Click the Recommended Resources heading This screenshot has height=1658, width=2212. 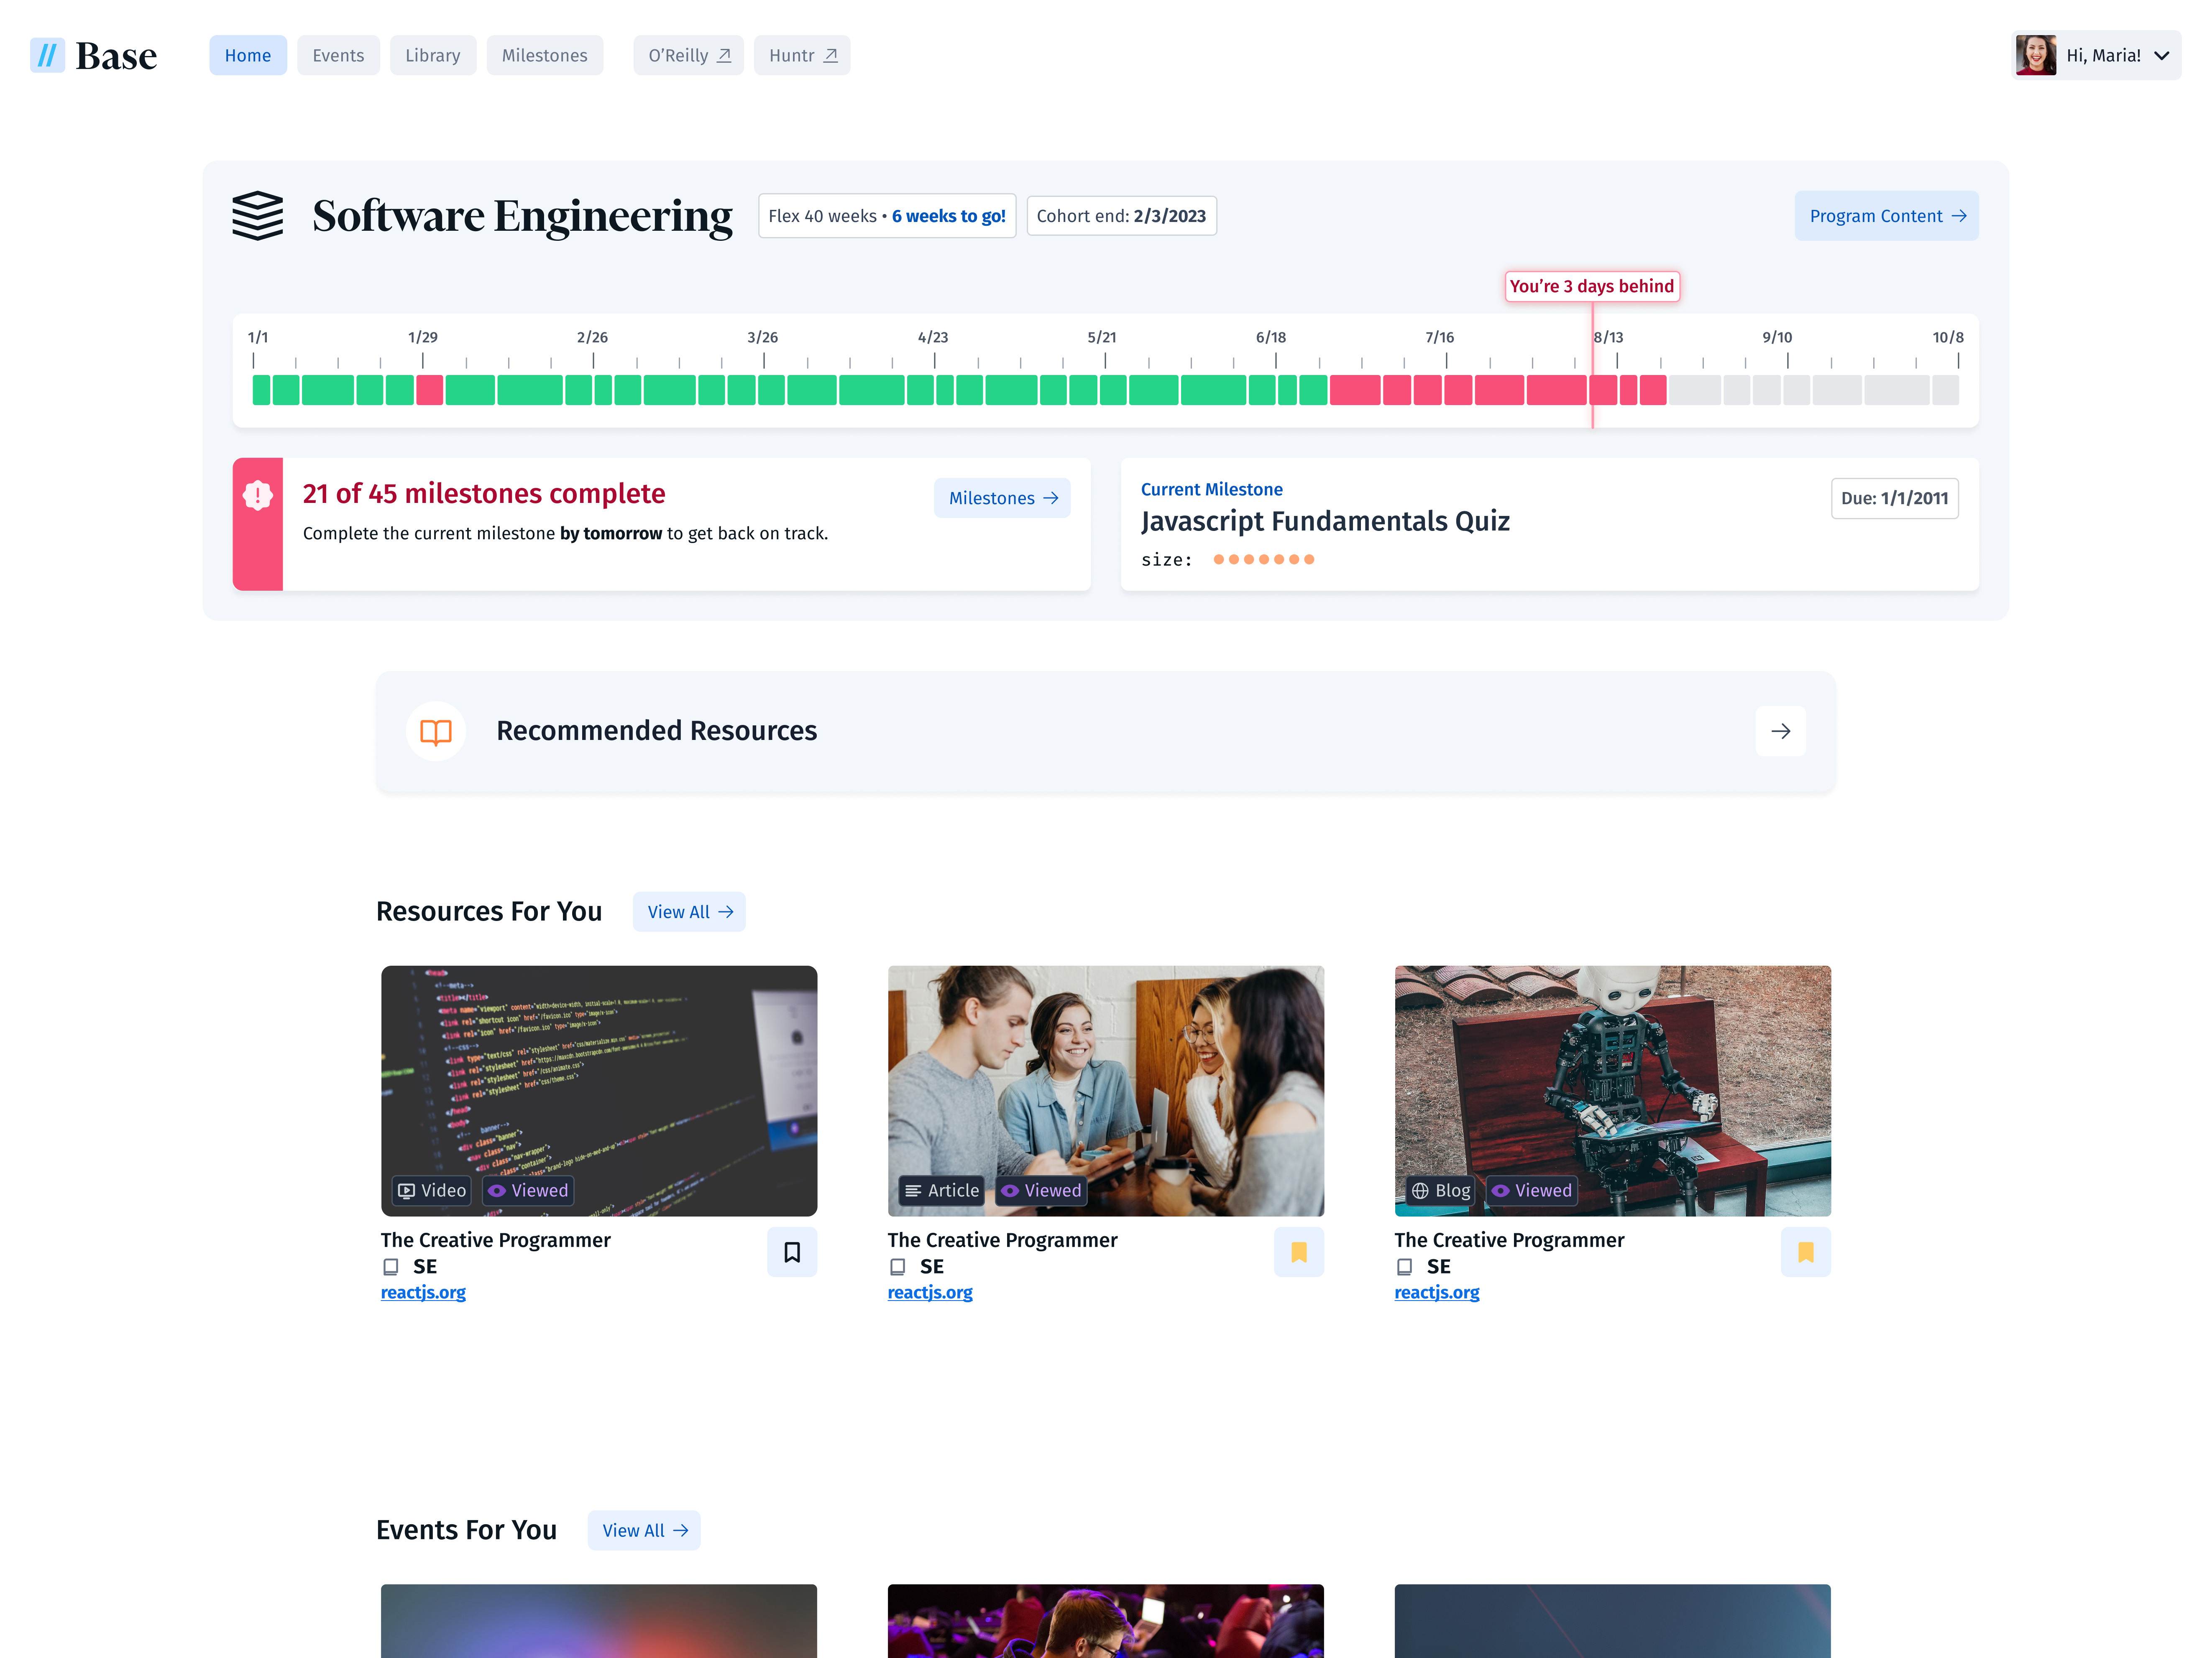point(657,731)
